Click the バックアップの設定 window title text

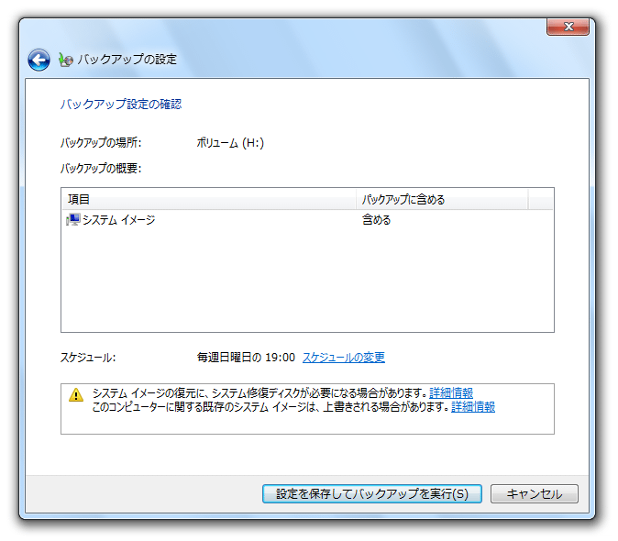(x=127, y=60)
